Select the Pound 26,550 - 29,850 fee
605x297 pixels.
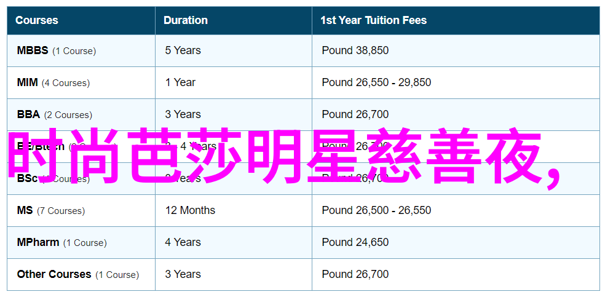[x=376, y=82]
